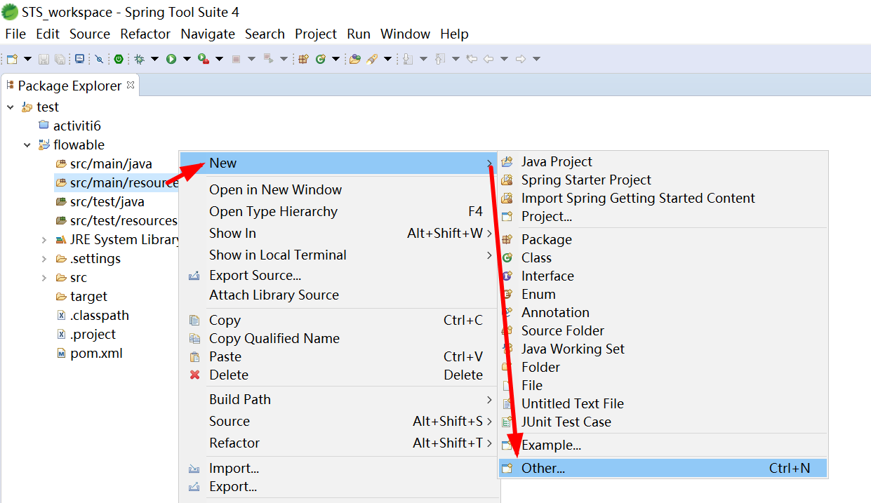Choose Source Folder in New submenu
Screen dimensions: 871x503
(x=663, y=331)
